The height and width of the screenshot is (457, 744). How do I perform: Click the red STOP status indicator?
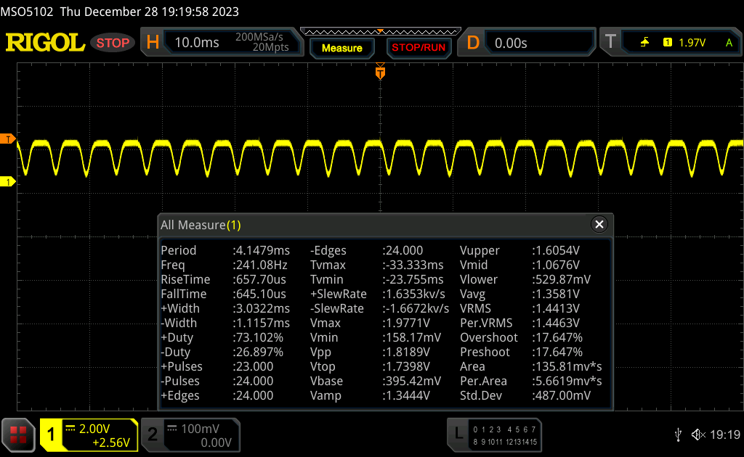pos(113,43)
